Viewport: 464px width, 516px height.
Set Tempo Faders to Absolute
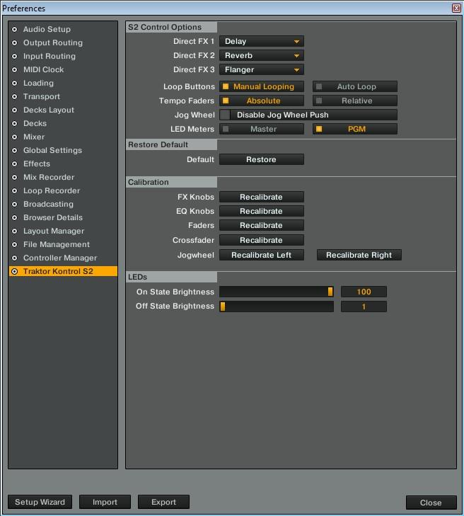(x=262, y=101)
